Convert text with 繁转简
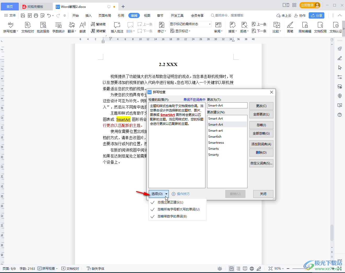 tap(98, 24)
